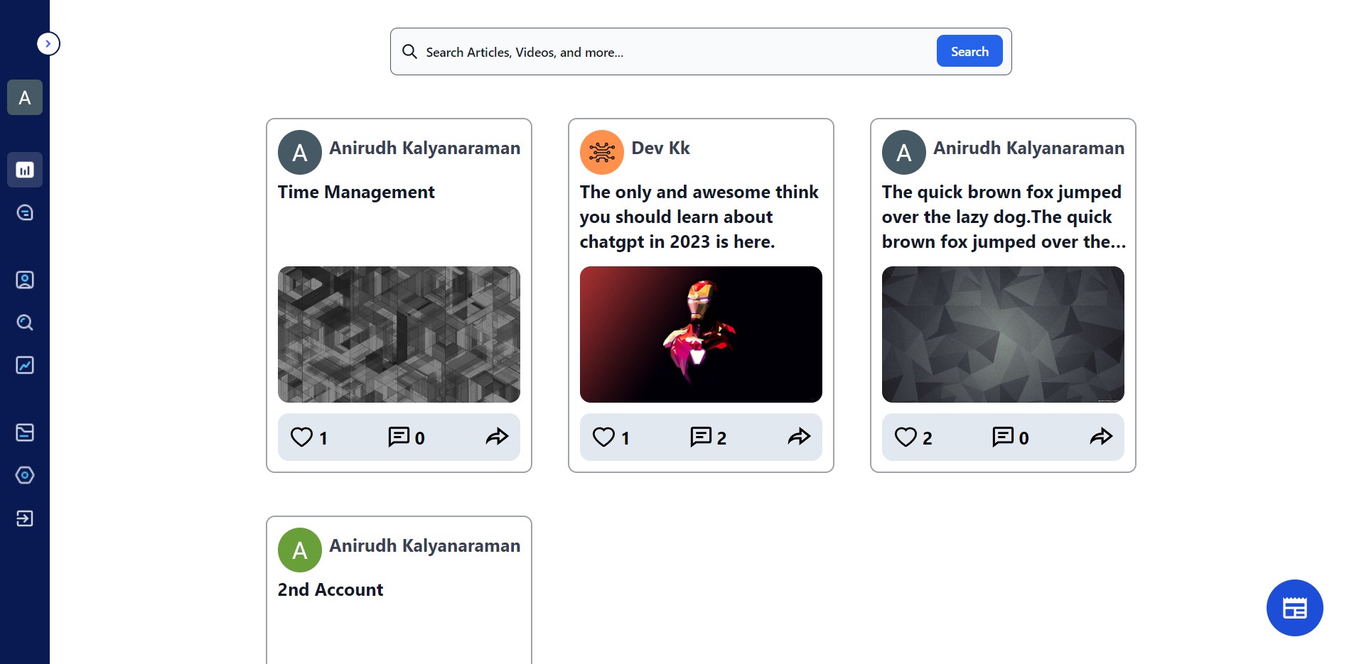Click green avatar on 2nd Account card
This screenshot has width=1354, height=664.
point(300,550)
